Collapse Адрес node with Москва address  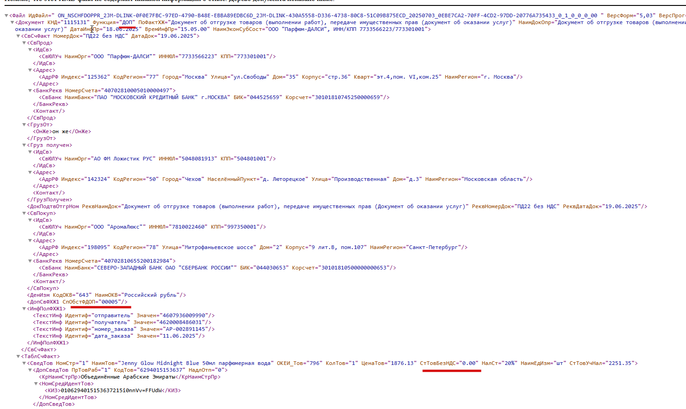coord(30,70)
